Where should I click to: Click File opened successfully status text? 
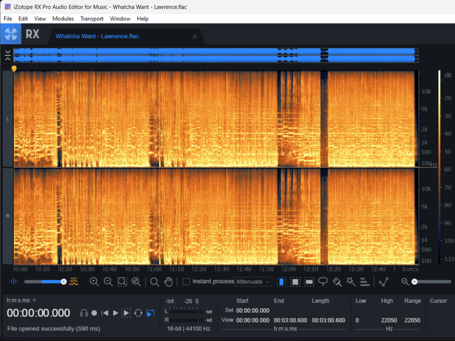54,329
